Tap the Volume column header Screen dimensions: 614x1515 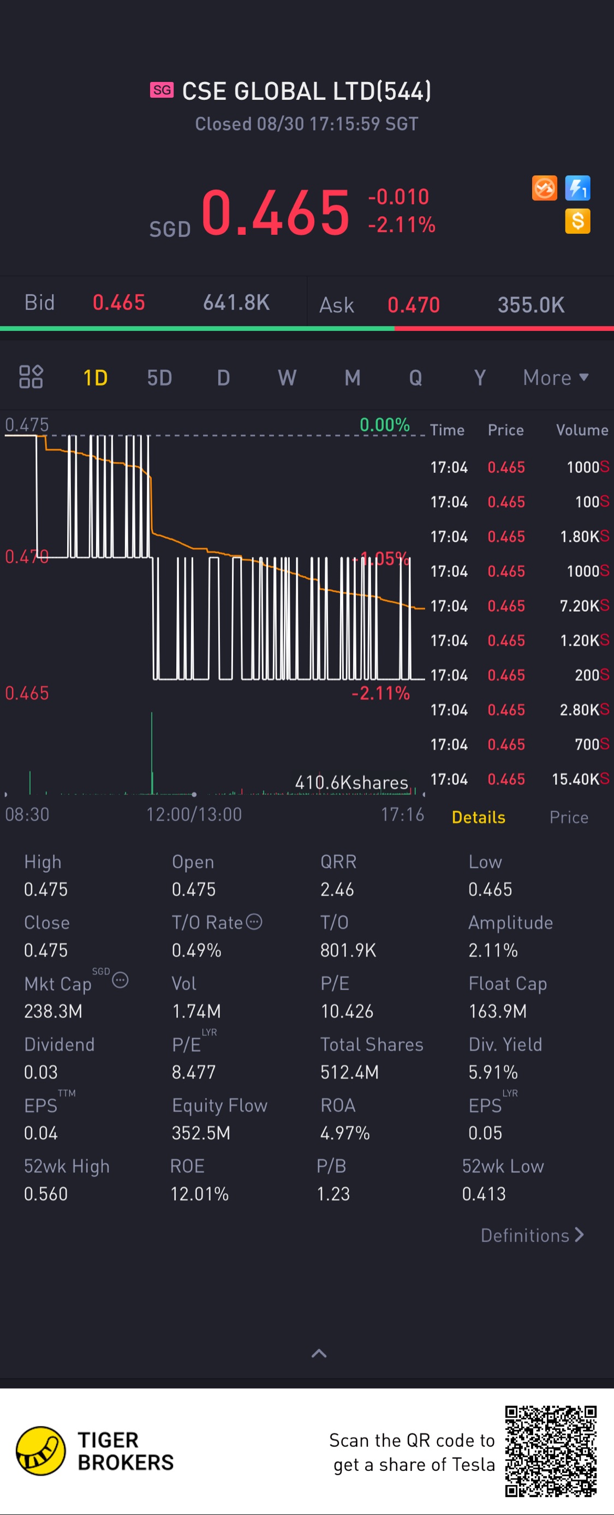[x=582, y=430]
